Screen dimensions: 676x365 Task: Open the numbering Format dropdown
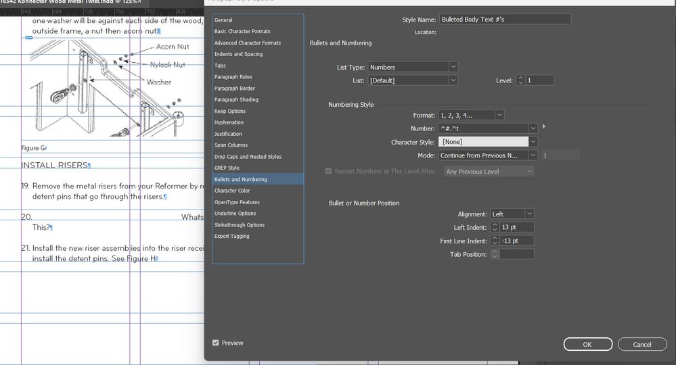(471, 116)
